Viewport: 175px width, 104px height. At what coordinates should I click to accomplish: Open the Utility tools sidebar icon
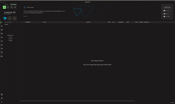click(2, 30)
